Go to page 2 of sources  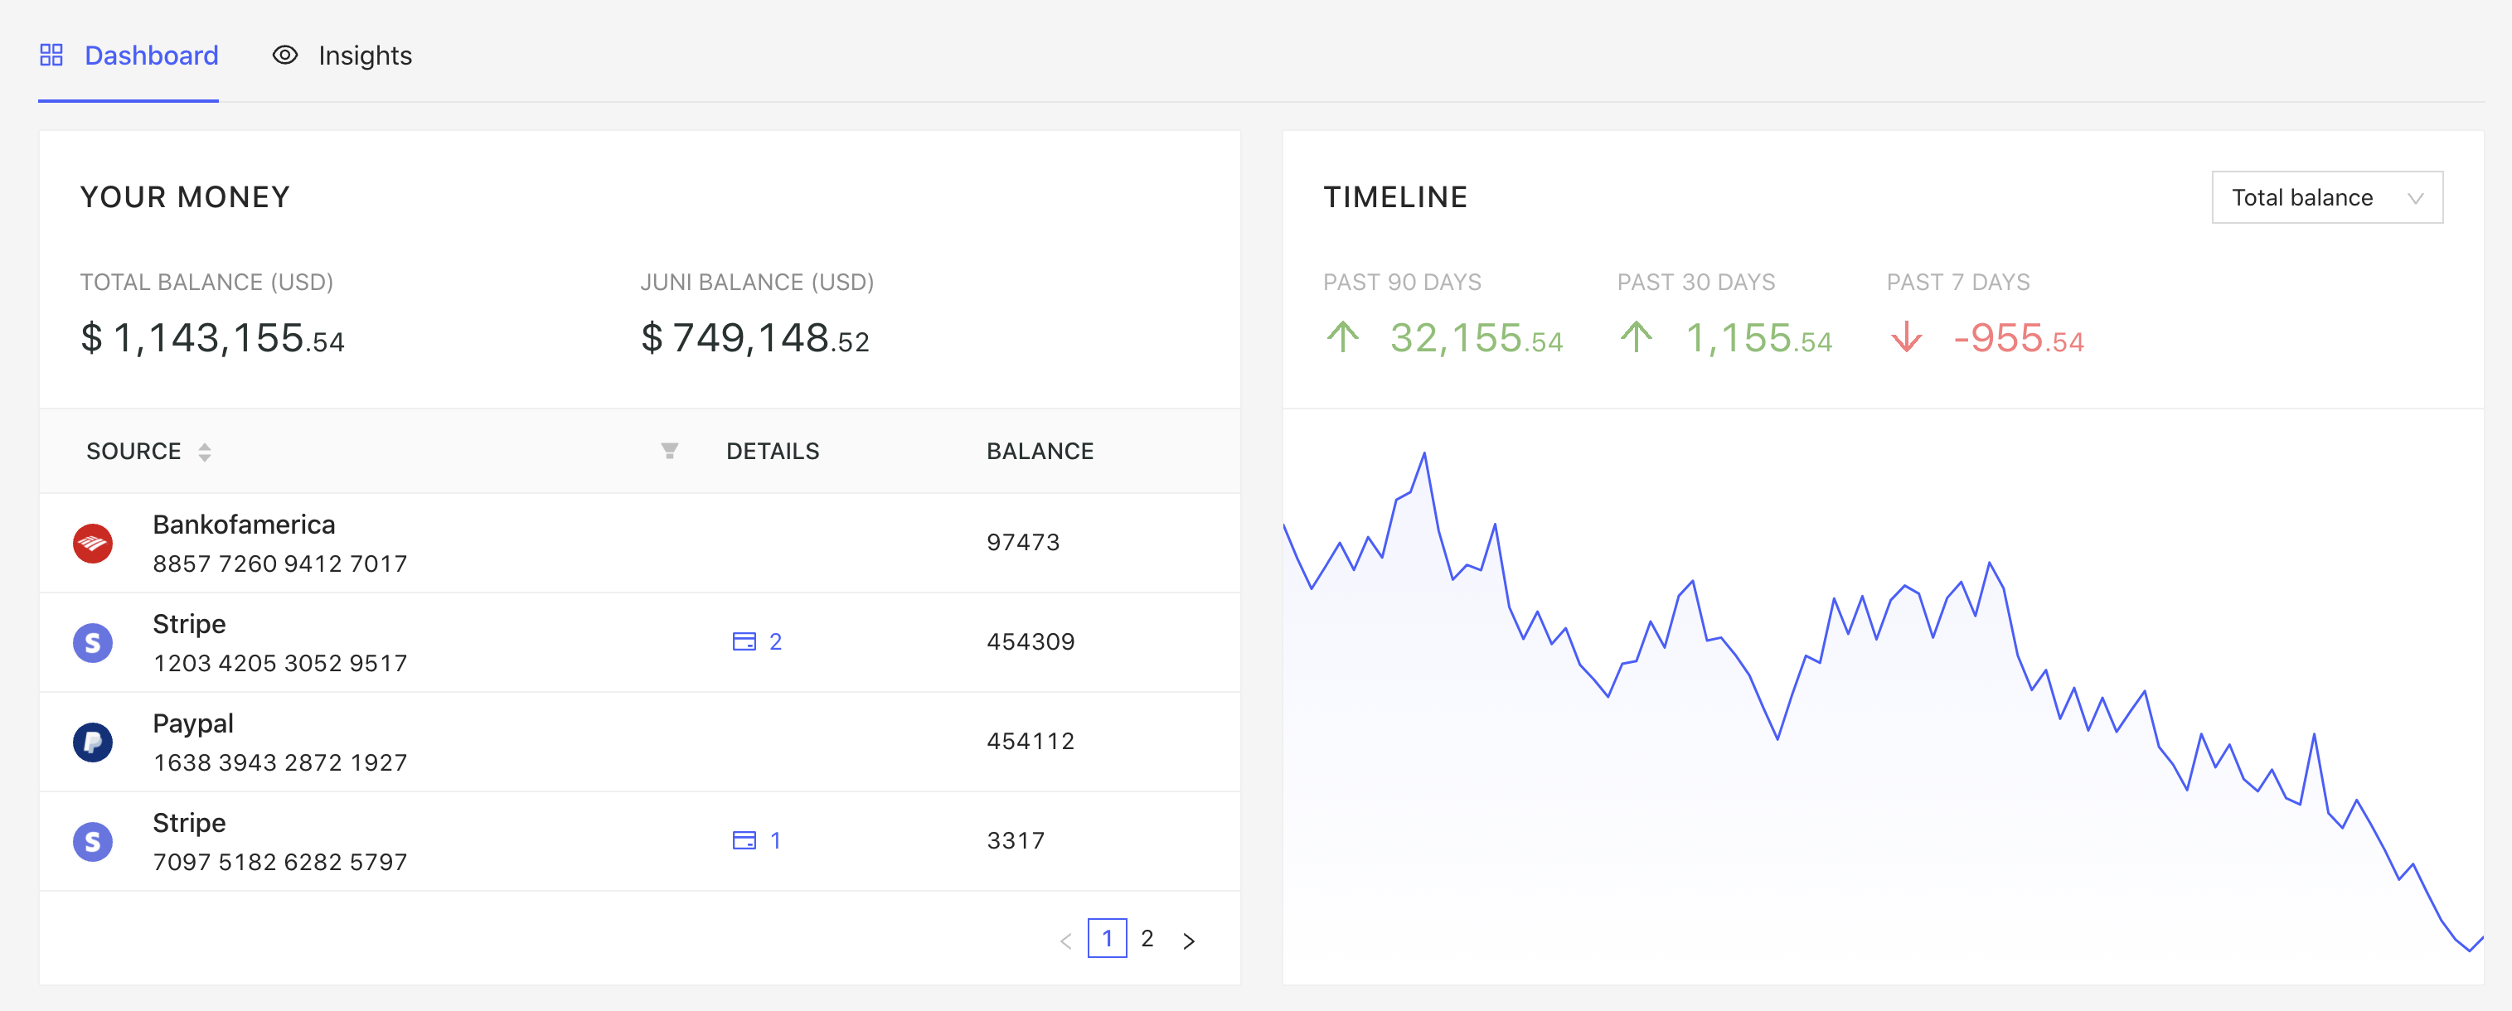(1147, 938)
